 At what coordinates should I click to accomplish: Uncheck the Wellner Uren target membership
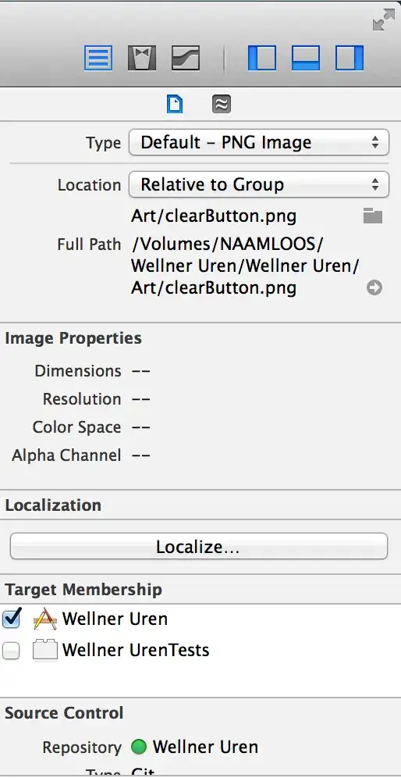point(11,618)
